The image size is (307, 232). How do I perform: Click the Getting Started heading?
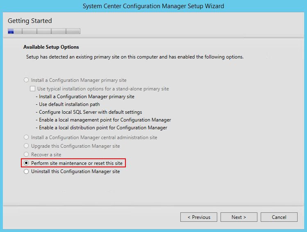pos(30,21)
